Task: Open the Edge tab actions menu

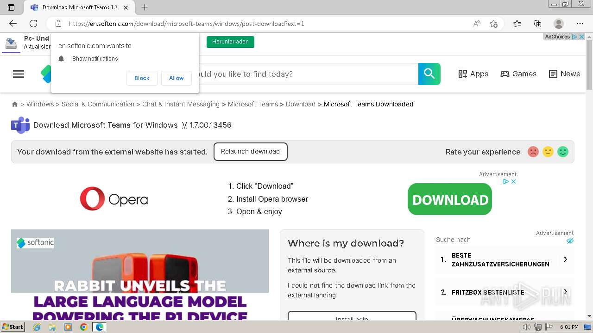Action: click(11, 7)
